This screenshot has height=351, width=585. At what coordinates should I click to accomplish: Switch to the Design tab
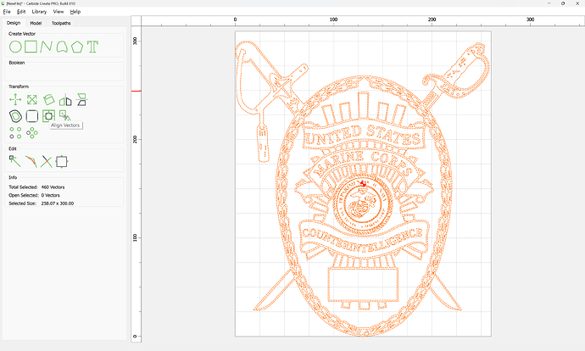[14, 23]
